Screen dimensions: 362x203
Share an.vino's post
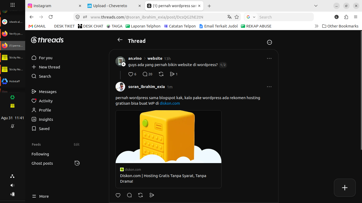tap(174, 74)
